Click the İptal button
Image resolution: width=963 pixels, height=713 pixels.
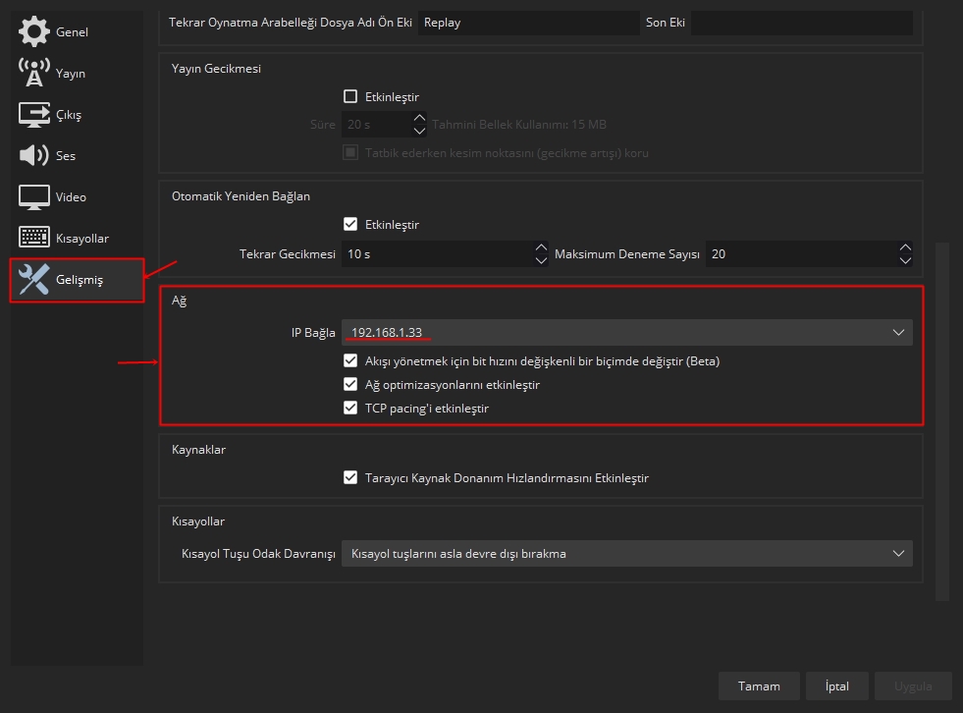tap(837, 686)
